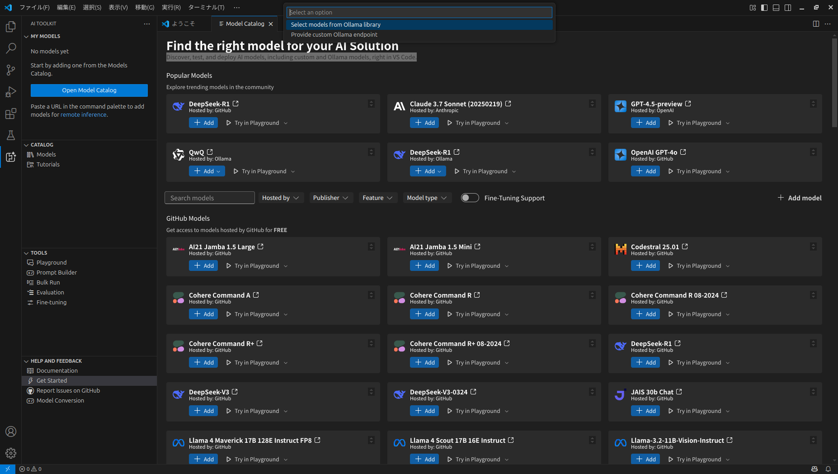This screenshot has width=838, height=474.
Task: Toggle Fine-Tuning Support switch
Action: click(470, 198)
